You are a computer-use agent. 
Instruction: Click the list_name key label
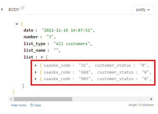(34, 51)
